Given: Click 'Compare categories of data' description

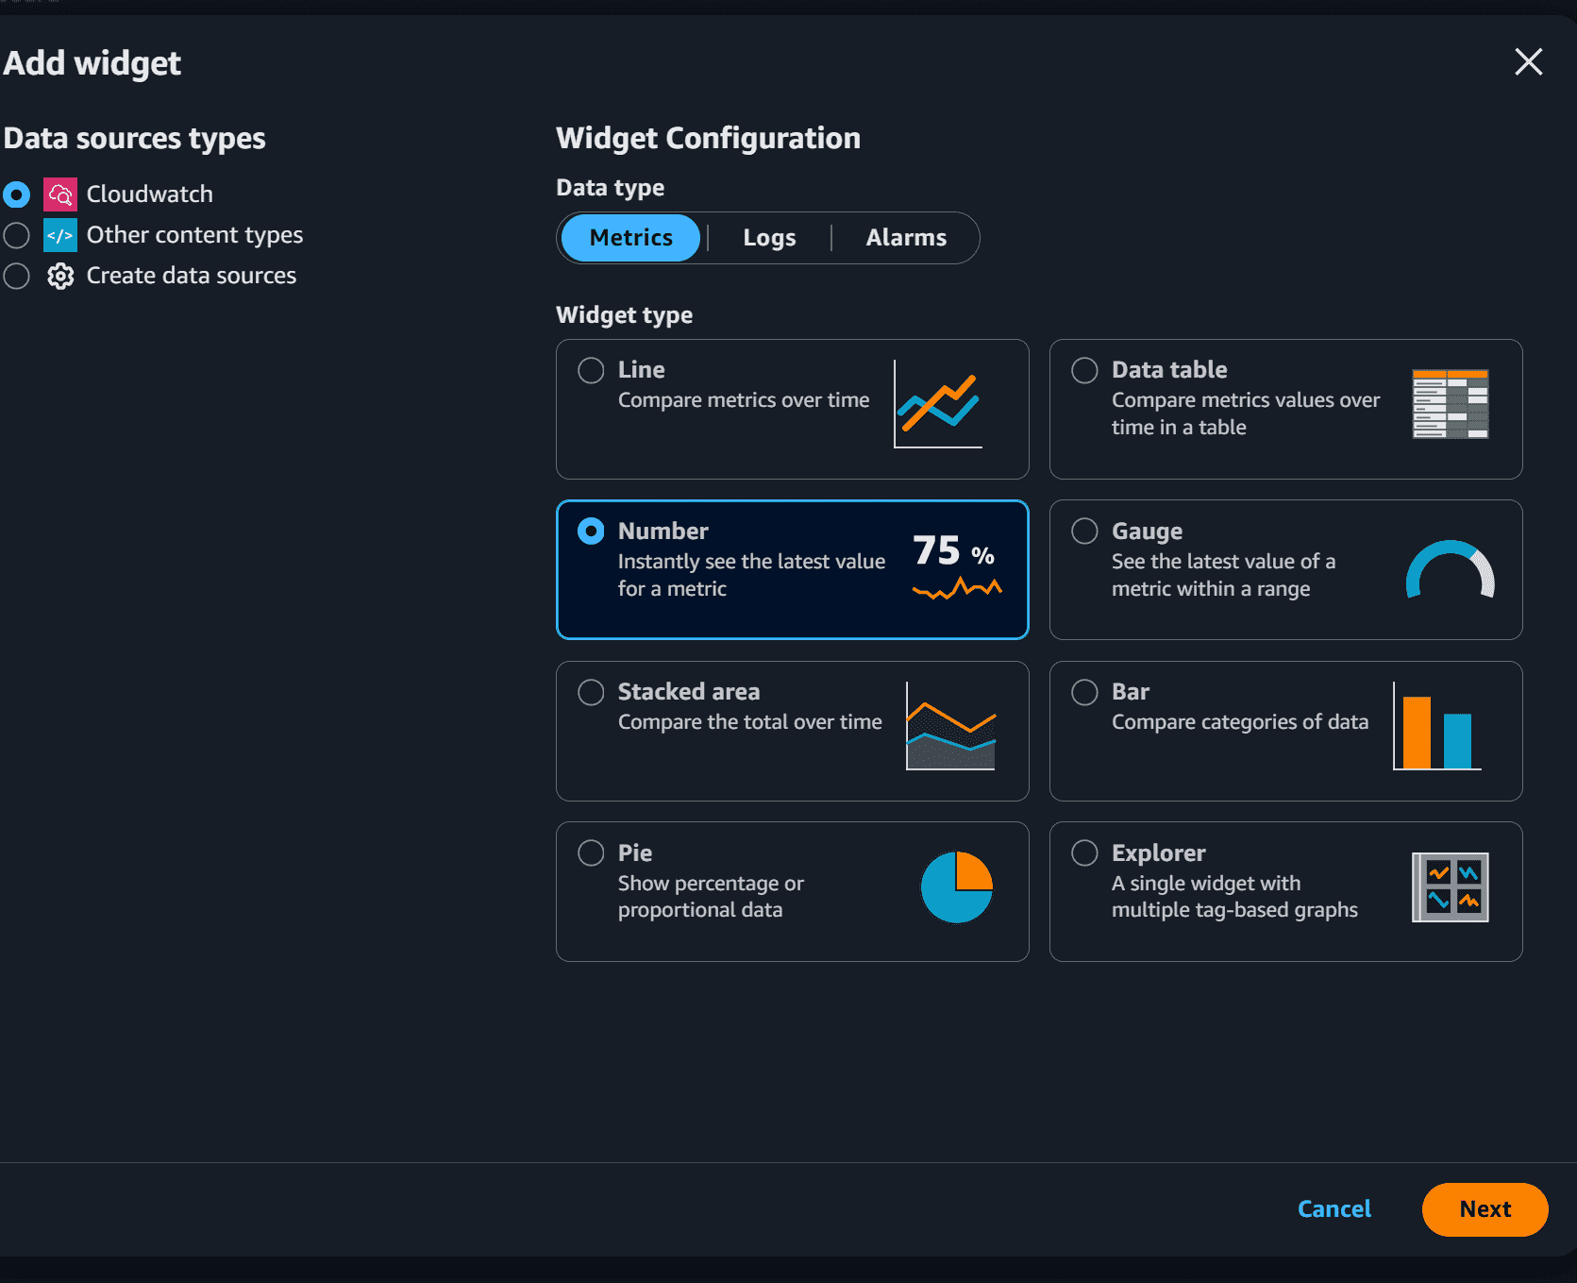Looking at the screenshot, I should pyautogui.click(x=1240, y=722).
